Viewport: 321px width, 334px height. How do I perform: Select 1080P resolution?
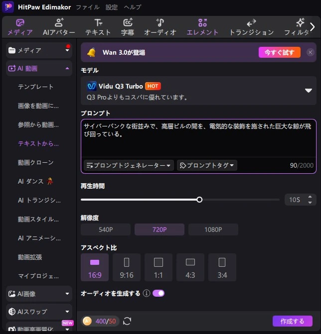pyautogui.click(x=213, y=229)
